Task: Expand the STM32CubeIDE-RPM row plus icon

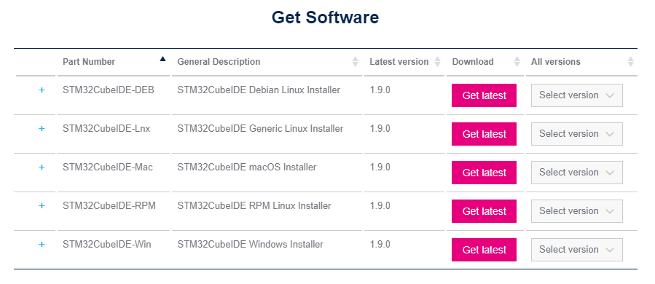Action: (x=42, y=206)
